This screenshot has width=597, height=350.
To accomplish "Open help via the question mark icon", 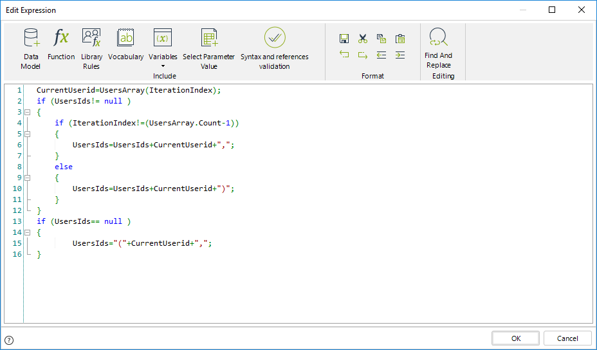I will coord(9,340).
